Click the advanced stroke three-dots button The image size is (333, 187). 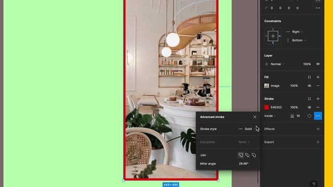318,116
